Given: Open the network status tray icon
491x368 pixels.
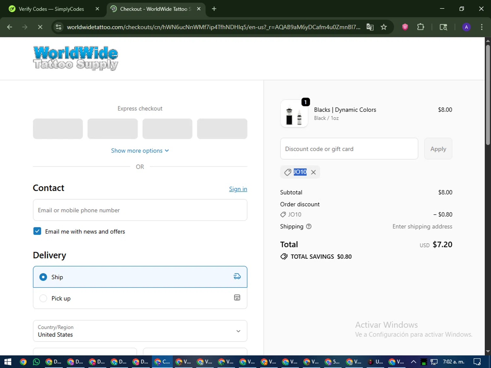Looking at the screenshot, I should 434,362.
